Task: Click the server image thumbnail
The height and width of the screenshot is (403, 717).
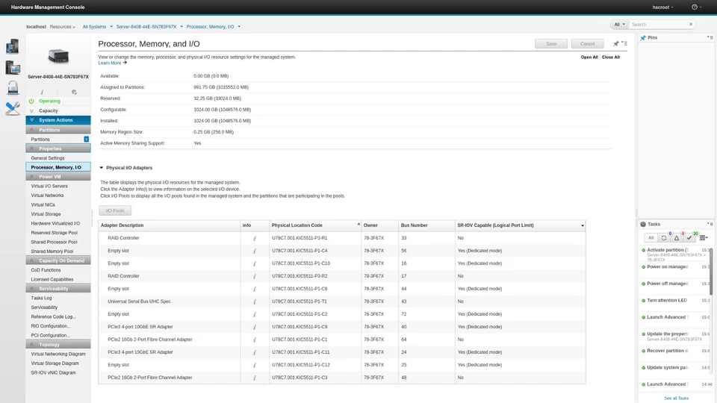Action: click(58, 56)
